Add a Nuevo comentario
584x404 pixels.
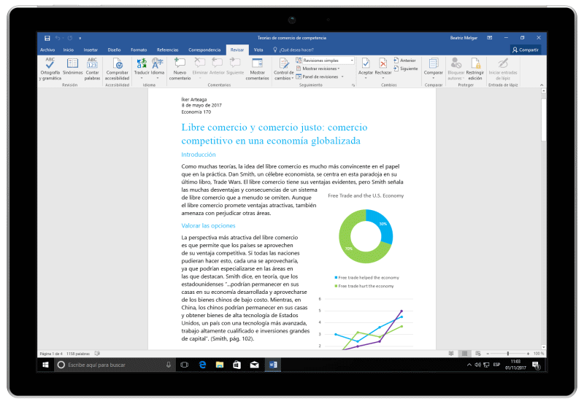tap(180, 69)
